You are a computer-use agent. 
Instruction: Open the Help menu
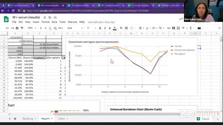pyautogui.click(x=82, y=22)
